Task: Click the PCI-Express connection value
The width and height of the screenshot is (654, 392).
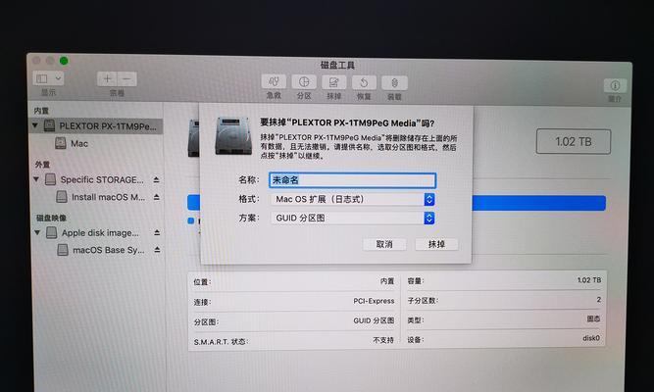Action: point(374,301)
